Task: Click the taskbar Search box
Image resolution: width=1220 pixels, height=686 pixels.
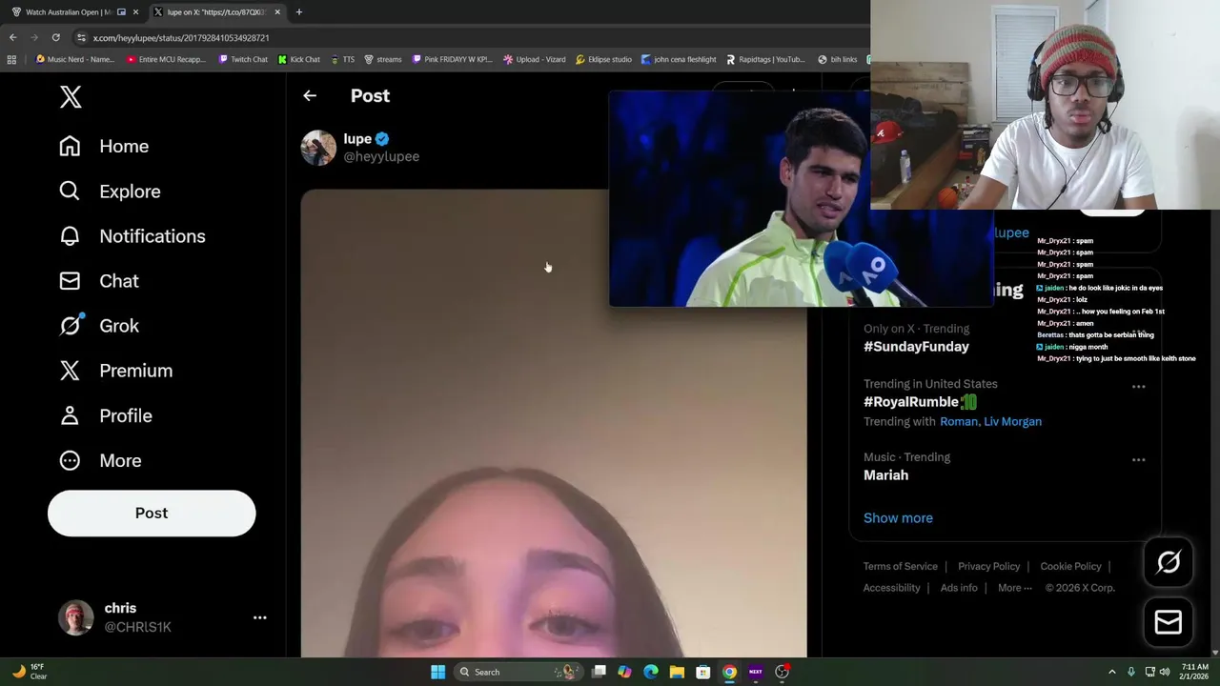Action: tap(518, 672)
